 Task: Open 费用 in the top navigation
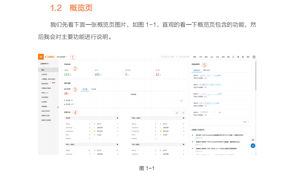click(195, 57)
